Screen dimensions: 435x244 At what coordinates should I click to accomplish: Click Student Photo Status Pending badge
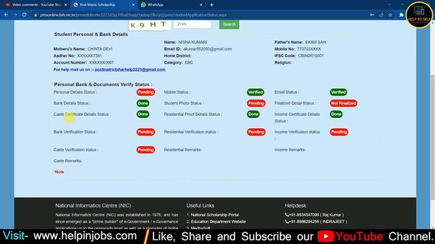coord(256,103)
